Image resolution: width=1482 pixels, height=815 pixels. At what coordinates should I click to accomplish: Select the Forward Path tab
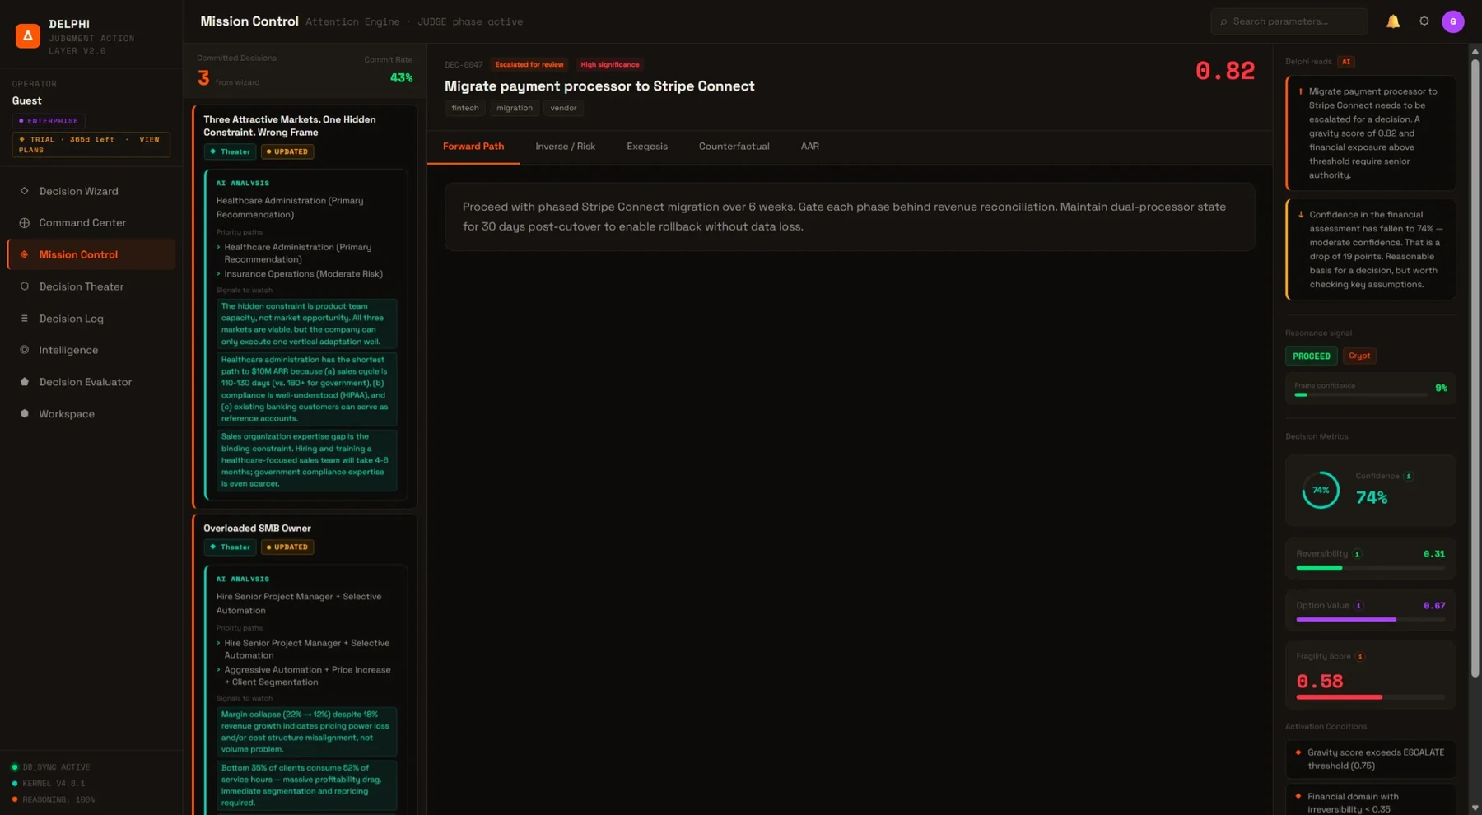473,147
